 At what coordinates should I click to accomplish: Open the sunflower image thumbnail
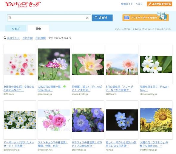tap(156, 120)
